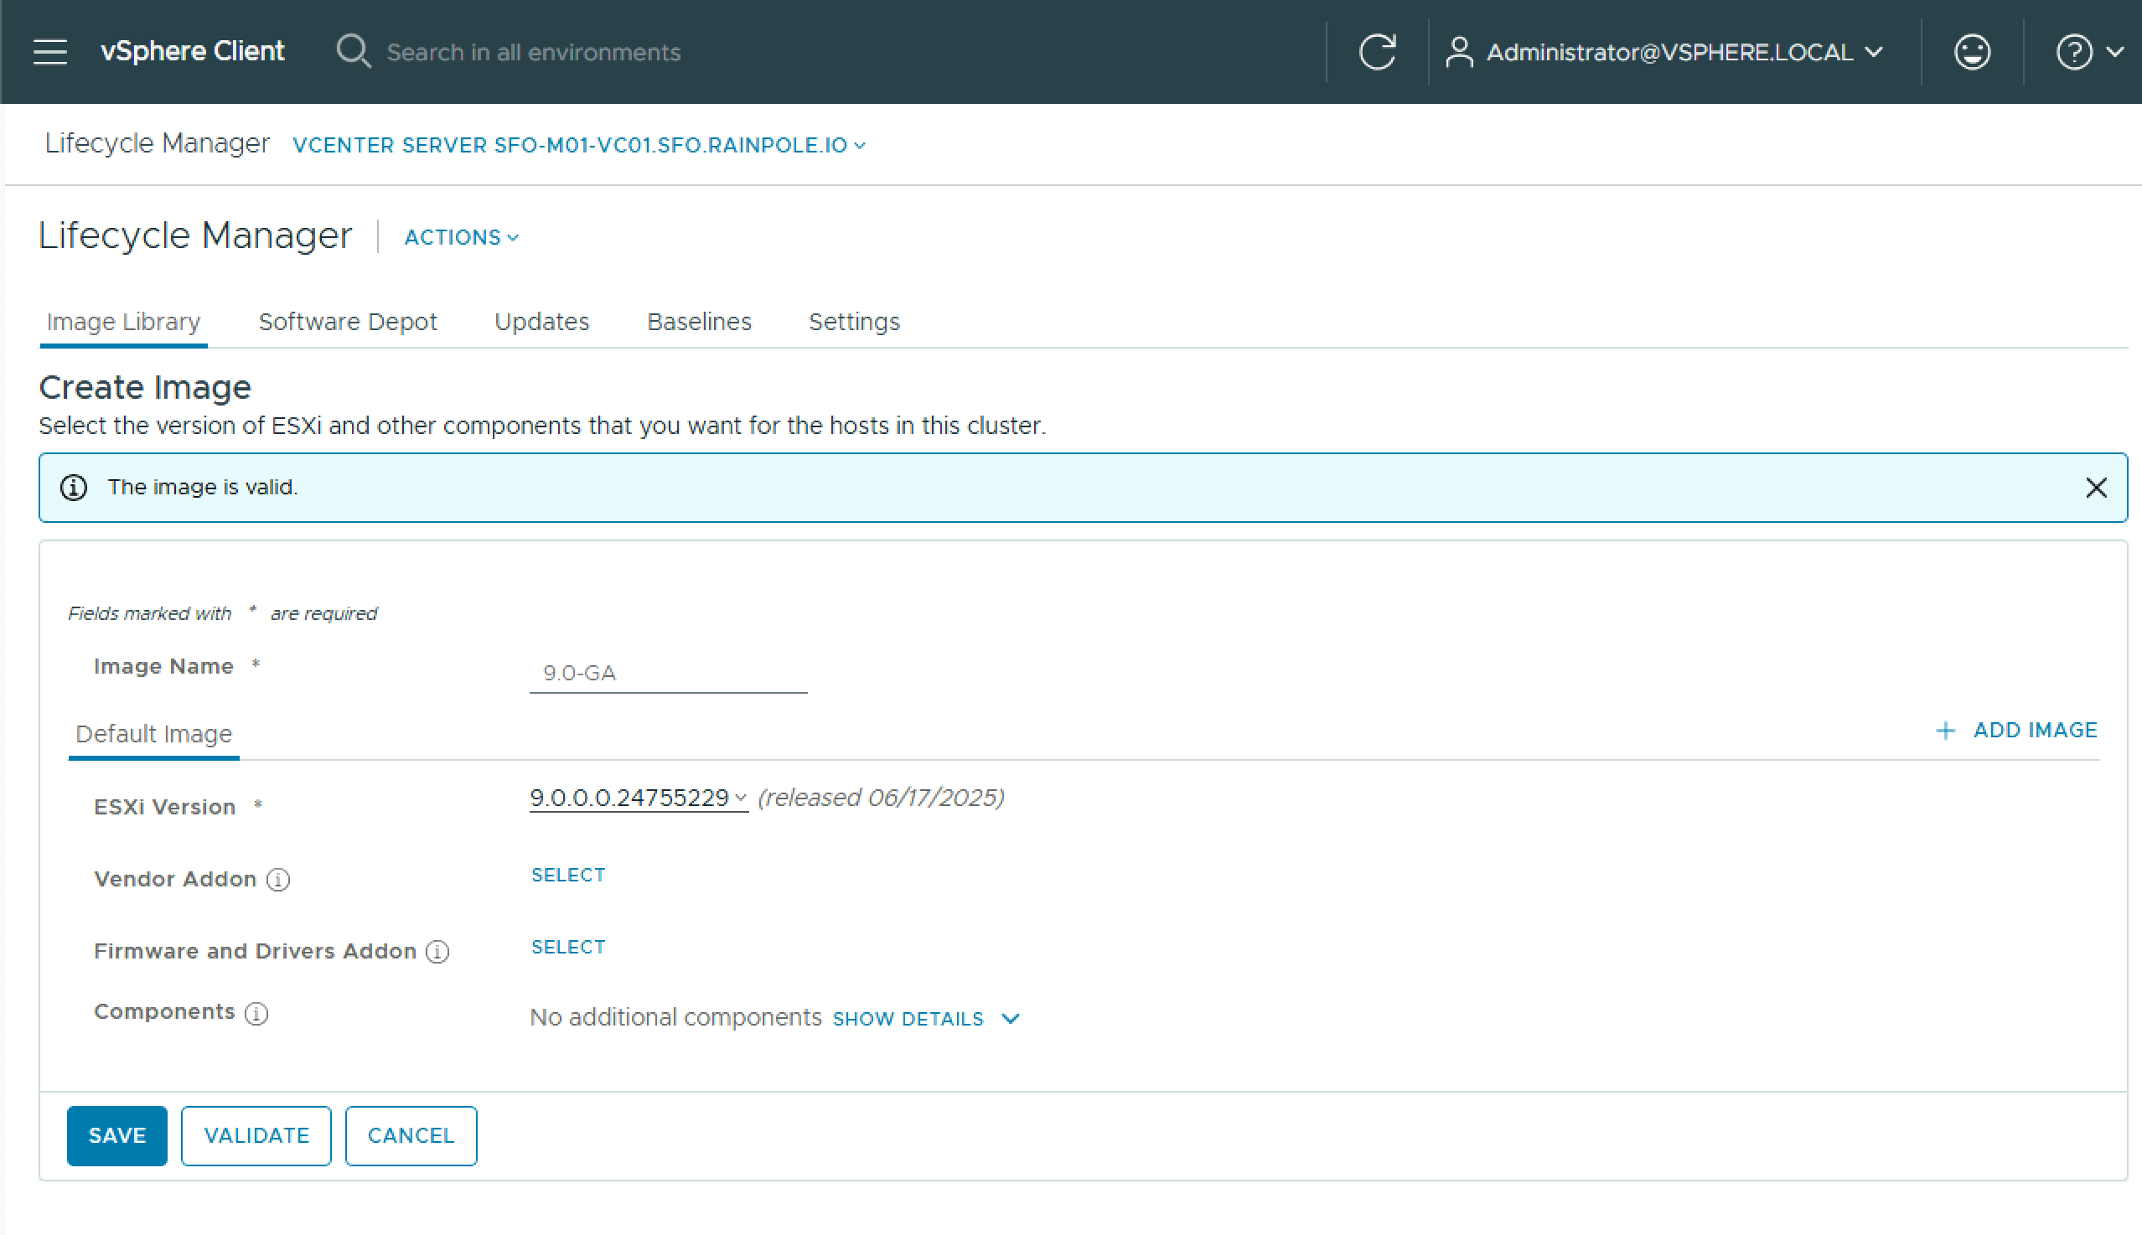The width and height of the screenshot is (2142, 1235).
Task: Expand the ACTIONS dropdown menu
Action: 462,237
